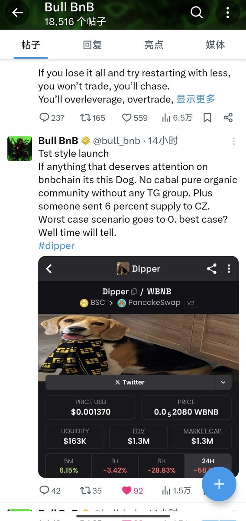Expand the Twitter dropdown chevron in chart

(223, 383)
